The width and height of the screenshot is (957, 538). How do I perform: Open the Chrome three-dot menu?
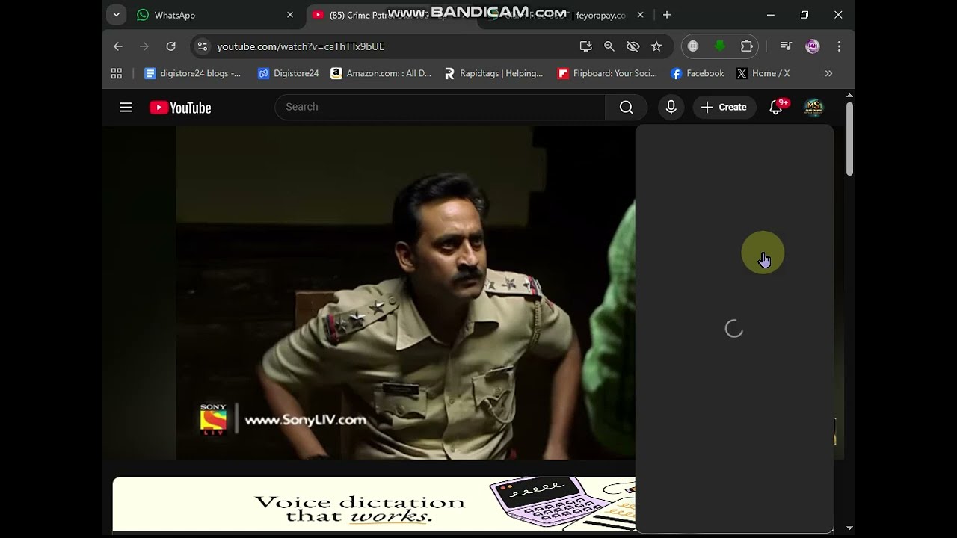[x=839, y=46]
